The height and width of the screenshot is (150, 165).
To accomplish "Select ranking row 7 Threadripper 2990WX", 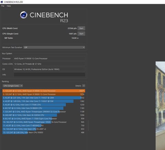I will 44,112.
